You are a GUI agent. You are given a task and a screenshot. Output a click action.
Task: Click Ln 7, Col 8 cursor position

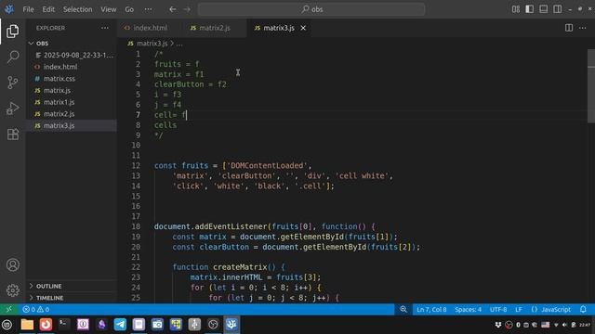(431, 309)
